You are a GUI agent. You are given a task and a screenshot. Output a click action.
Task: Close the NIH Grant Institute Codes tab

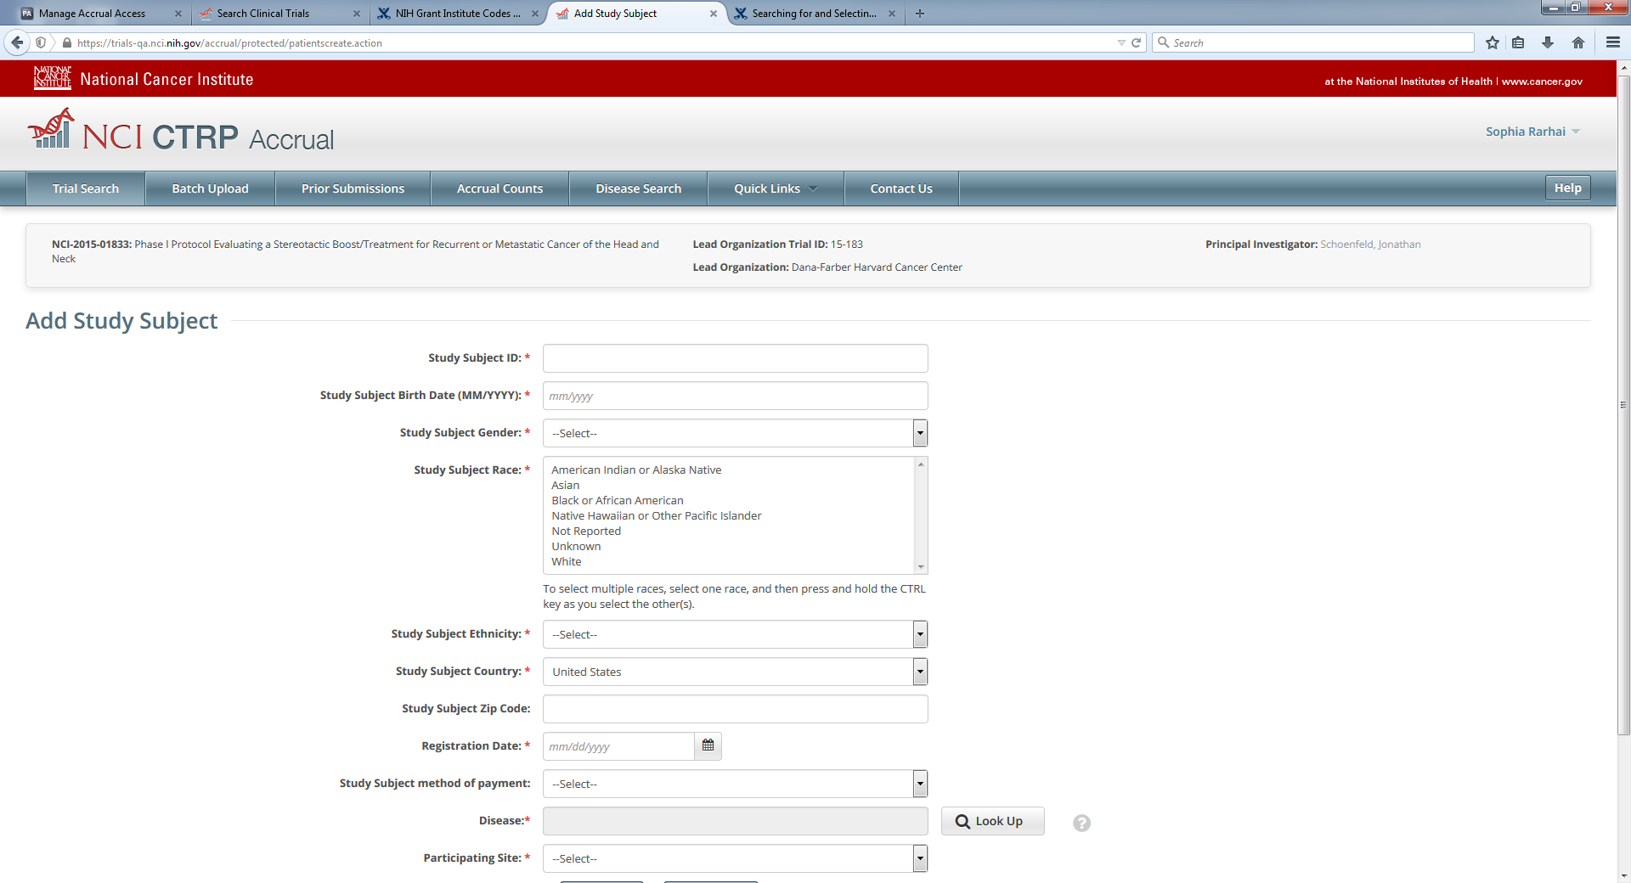[535, 14]
